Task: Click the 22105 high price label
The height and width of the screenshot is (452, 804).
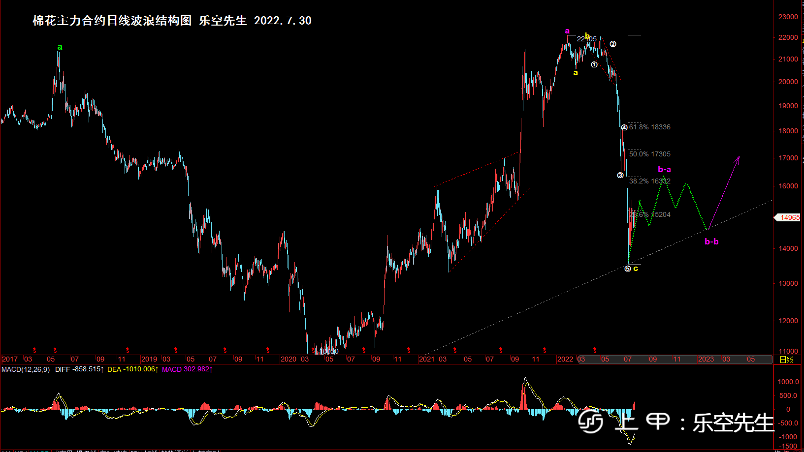Action: click(x=587, y=39)
